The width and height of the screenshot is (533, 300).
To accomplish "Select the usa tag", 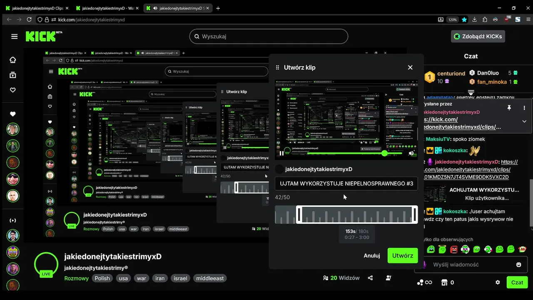I will click(x=123, y=278).
